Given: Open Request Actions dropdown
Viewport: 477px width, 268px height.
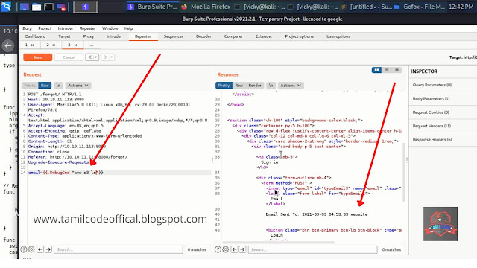Looking at the screenshot, I should click(78, 86).
